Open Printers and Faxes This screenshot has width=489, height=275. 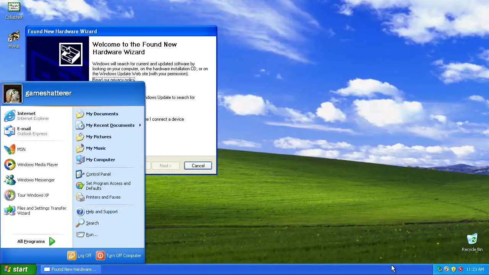pos(108,197)
